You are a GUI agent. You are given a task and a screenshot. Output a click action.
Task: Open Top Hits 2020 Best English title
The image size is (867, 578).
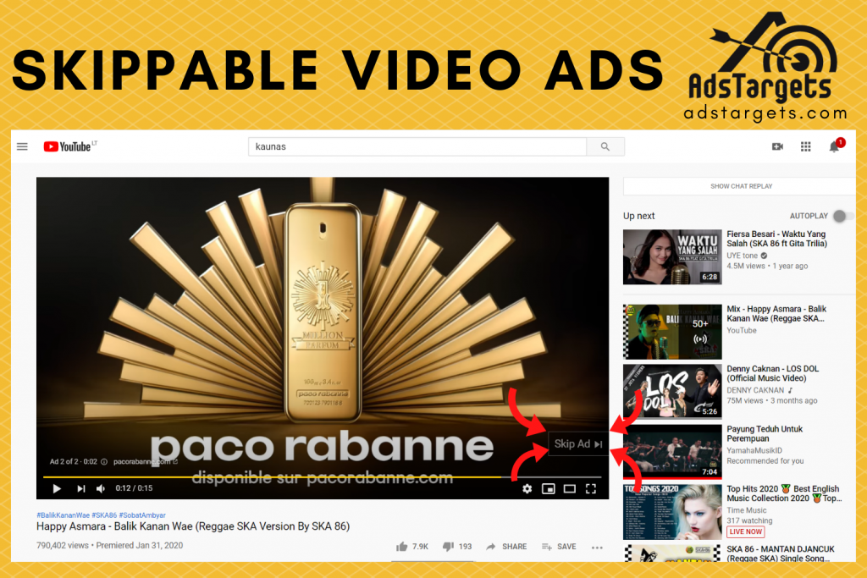click(784, 493)
